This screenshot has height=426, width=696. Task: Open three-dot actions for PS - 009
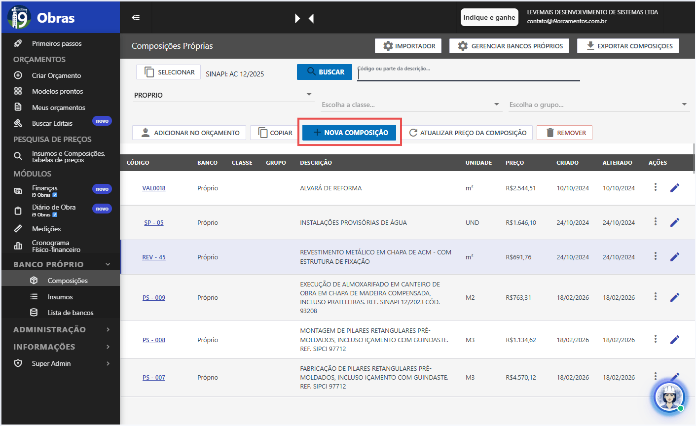coord(656,296)
